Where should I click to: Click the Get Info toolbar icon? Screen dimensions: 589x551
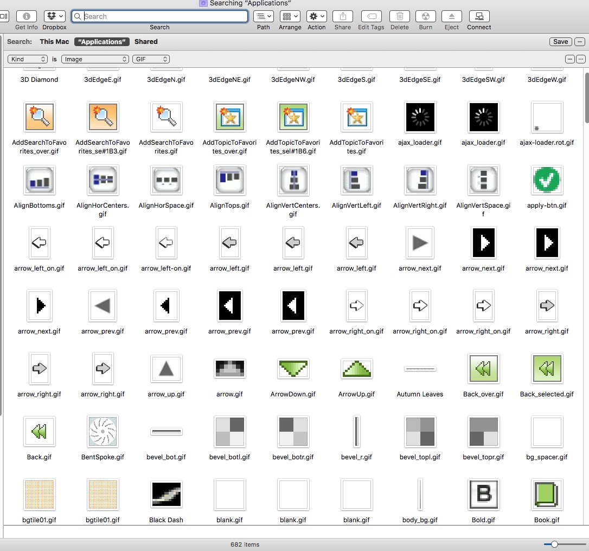[27, 16]
